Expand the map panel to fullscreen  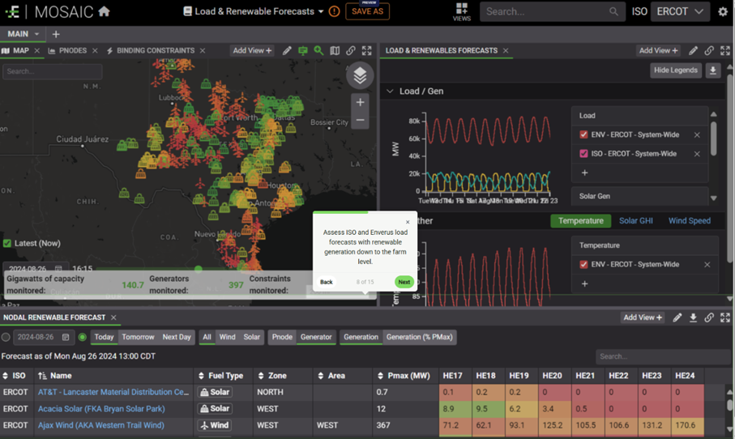pos(366,50)
